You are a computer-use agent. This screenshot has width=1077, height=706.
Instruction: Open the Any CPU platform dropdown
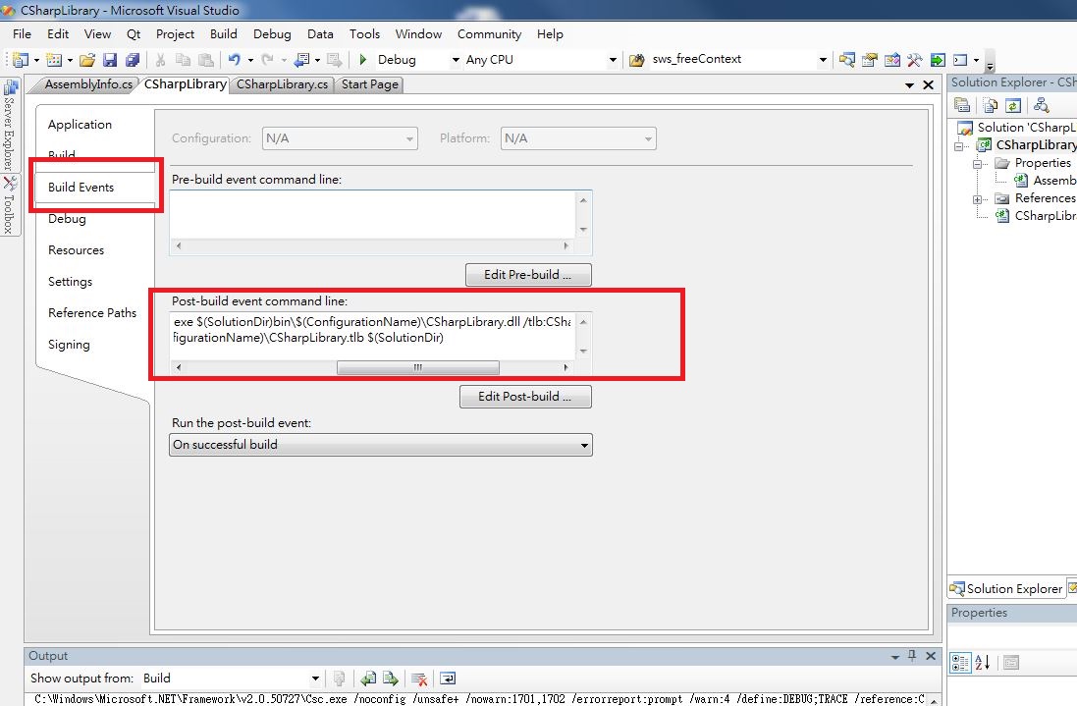pyautogui.click(x=613, y=60)
